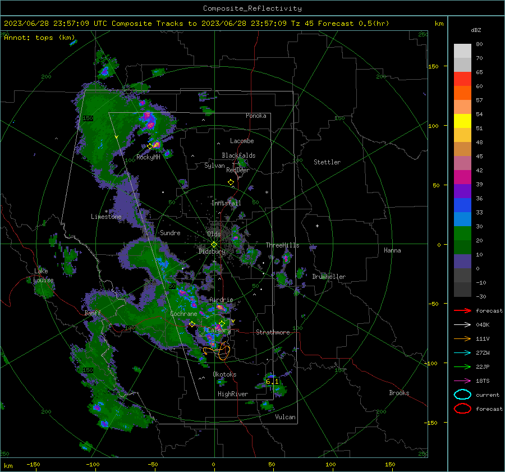Click the dBZ legend heading
The width and height of the screenshot is (505, 472).
(x=476, y=30)
